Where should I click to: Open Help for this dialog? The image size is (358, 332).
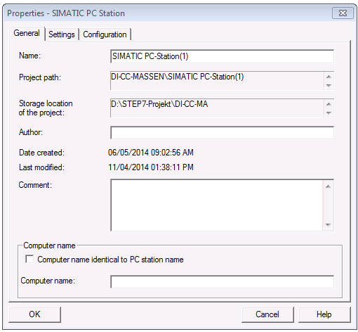324,314
